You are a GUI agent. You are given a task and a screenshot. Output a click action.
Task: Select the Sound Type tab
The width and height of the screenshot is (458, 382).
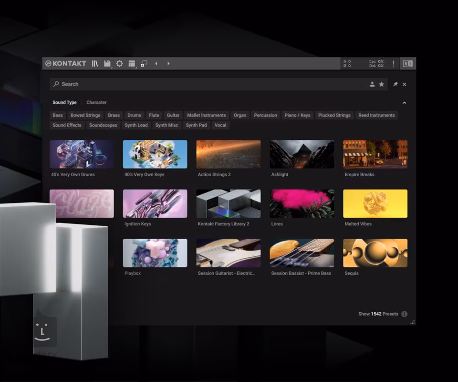tap(64, 103)
